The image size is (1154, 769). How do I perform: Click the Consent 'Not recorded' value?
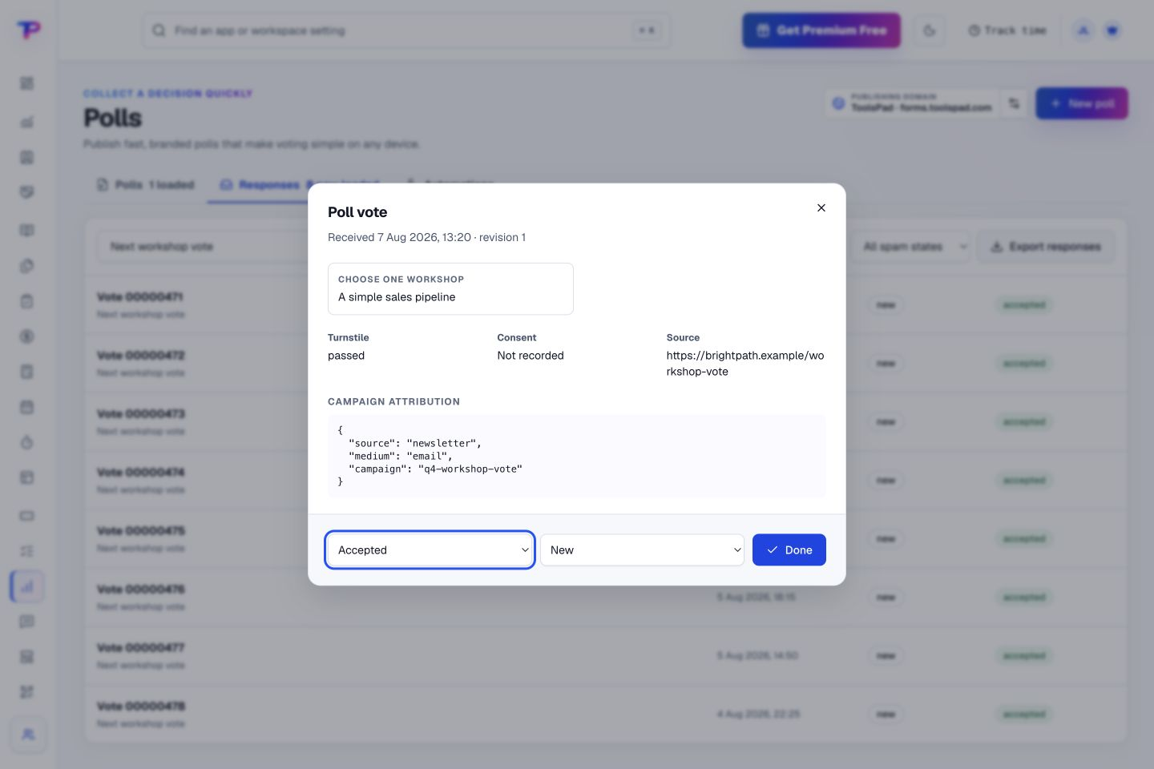pyautogui.click(x=531, y=355)
